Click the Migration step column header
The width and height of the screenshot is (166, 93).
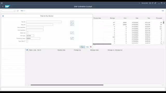pos(61,50)
